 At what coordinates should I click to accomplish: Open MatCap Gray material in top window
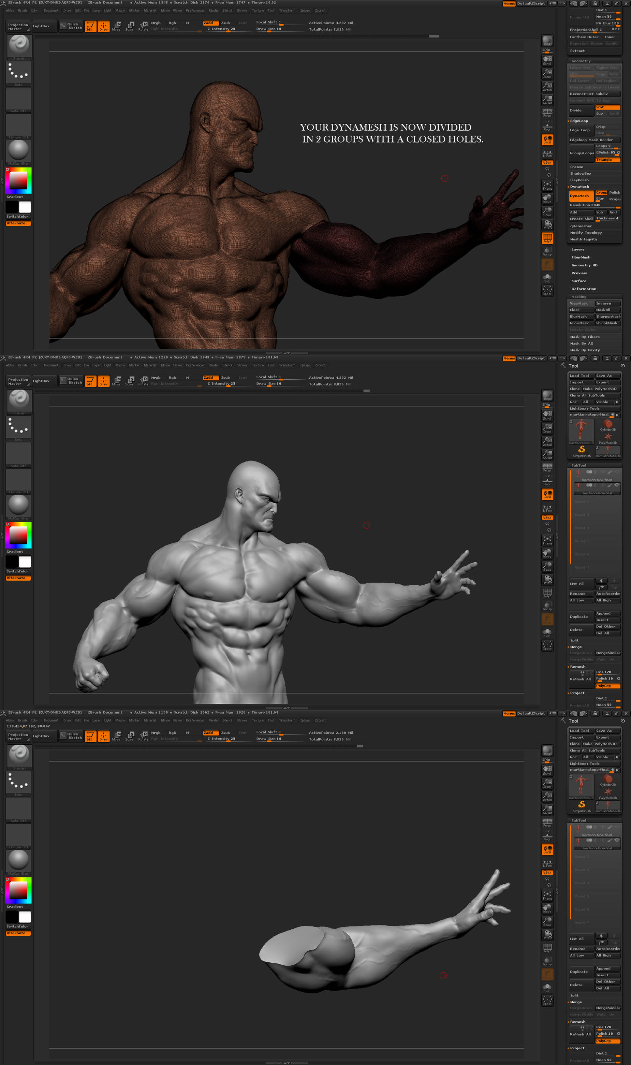(19, 152)
